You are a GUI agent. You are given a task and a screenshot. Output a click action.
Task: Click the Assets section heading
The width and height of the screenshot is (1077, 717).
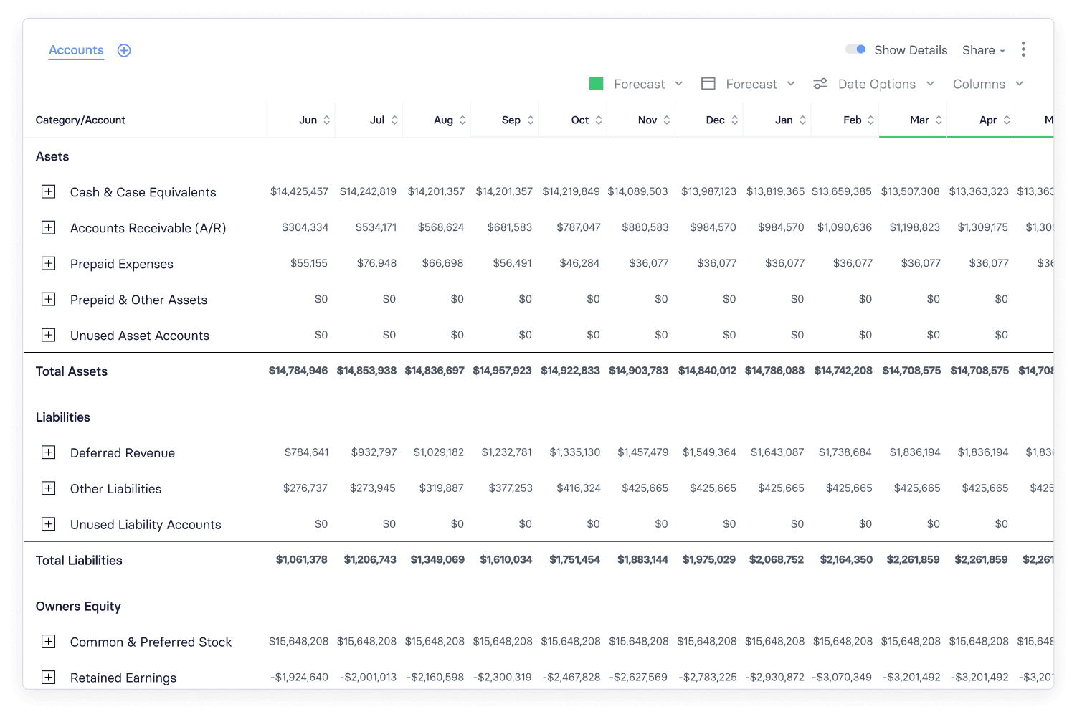point(52,156)
